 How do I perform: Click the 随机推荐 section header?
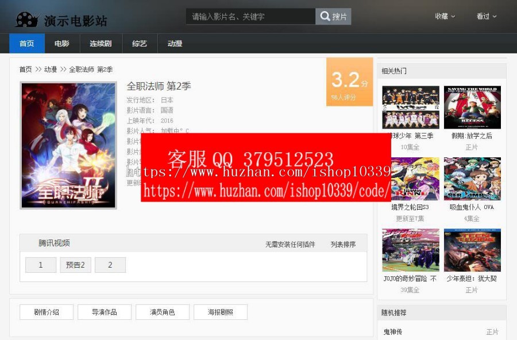click(x=394, y=312)
